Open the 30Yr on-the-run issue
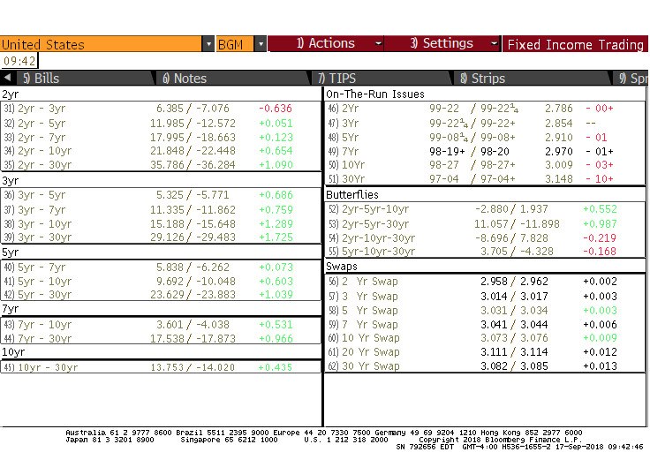The width and height of the screenshot is (650, 467). (485, 178)
